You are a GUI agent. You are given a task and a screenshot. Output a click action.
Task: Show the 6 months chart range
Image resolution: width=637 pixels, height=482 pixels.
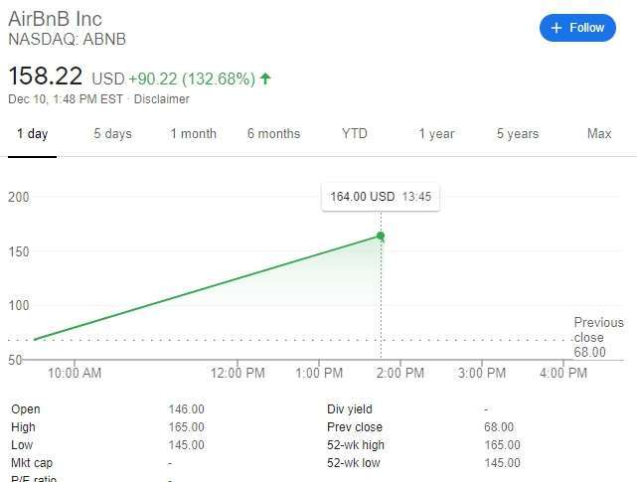point(273,134)
